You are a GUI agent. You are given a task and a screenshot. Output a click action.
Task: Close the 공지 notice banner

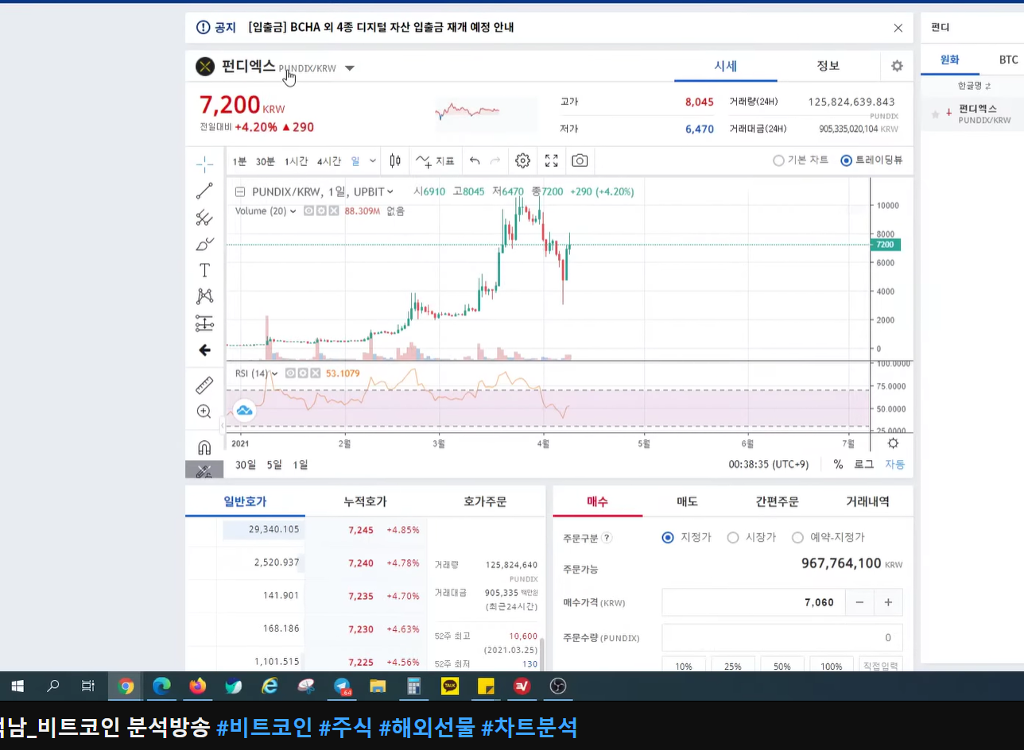pyautogui.click(x=898, y=28)
